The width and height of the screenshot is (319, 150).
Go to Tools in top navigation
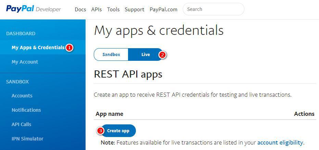pos(113,10)
